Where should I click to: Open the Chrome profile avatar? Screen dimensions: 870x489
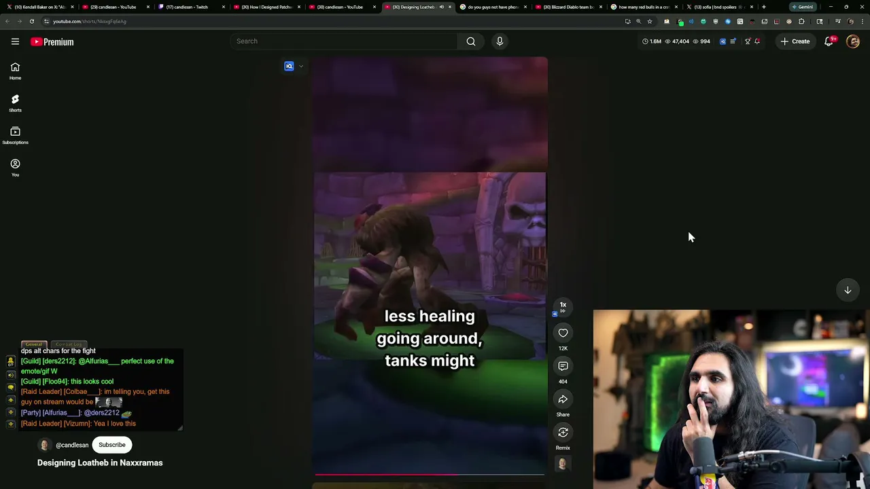850,21
